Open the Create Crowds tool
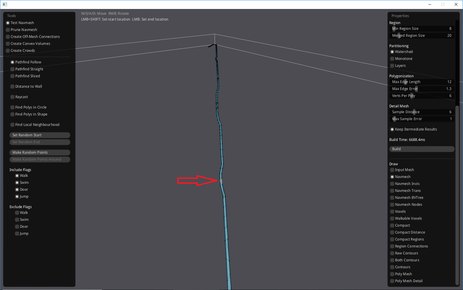The width and height of the screenshot is (463, 290). (8, 50)
